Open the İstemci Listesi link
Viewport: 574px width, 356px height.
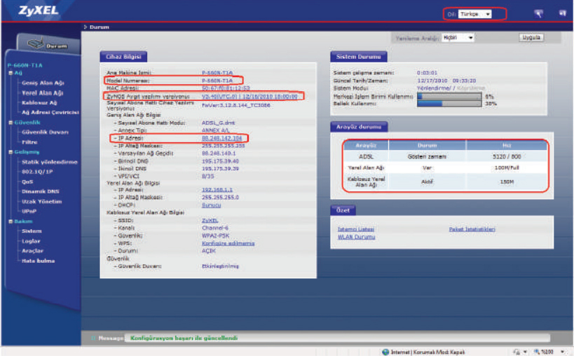point(356,229)
